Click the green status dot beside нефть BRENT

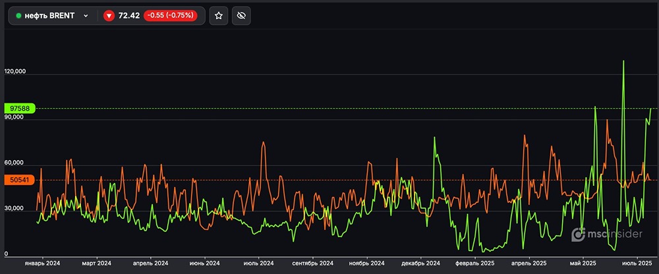[18, 16]
